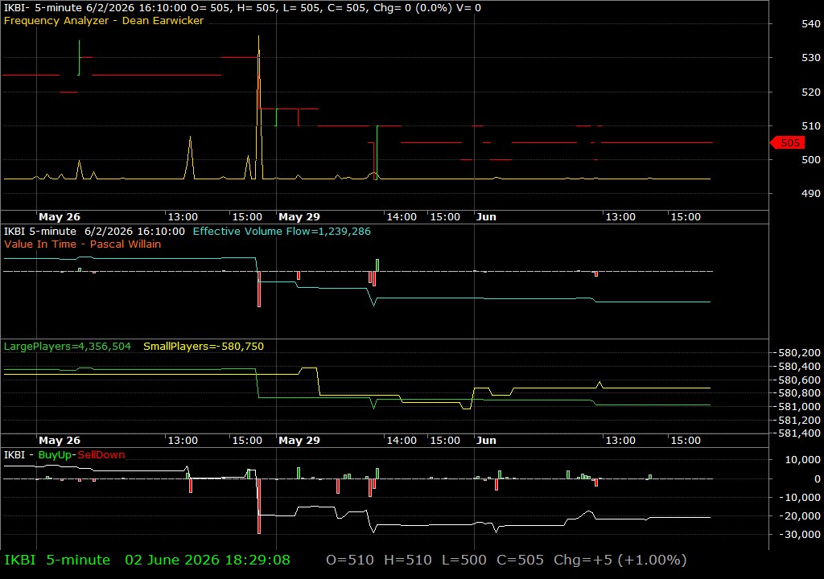Click '14:00' label on top time axis
This screenshot has width=824, height=579.
click(x=402, y=217)
